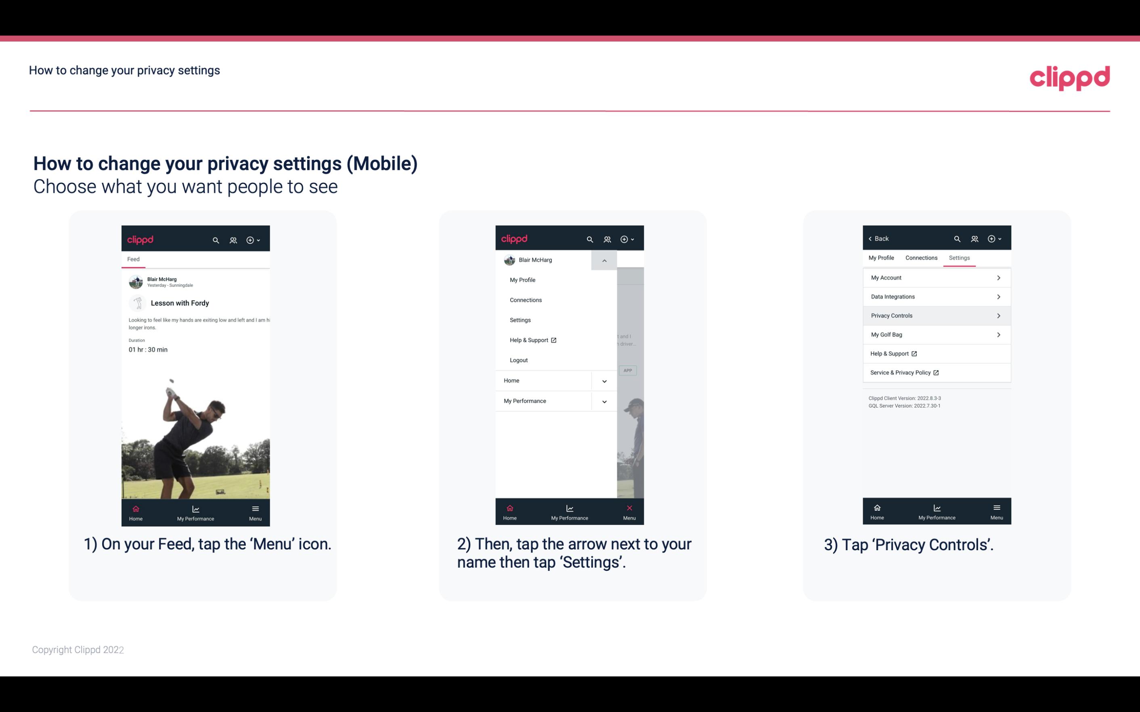Tap the Home icon in bottom nav
The width and height of the screenshot is (1140, 712).
point(135,509)
